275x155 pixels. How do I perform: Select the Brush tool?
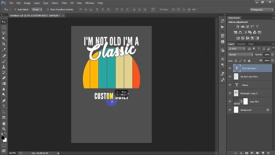coord(4,61)
